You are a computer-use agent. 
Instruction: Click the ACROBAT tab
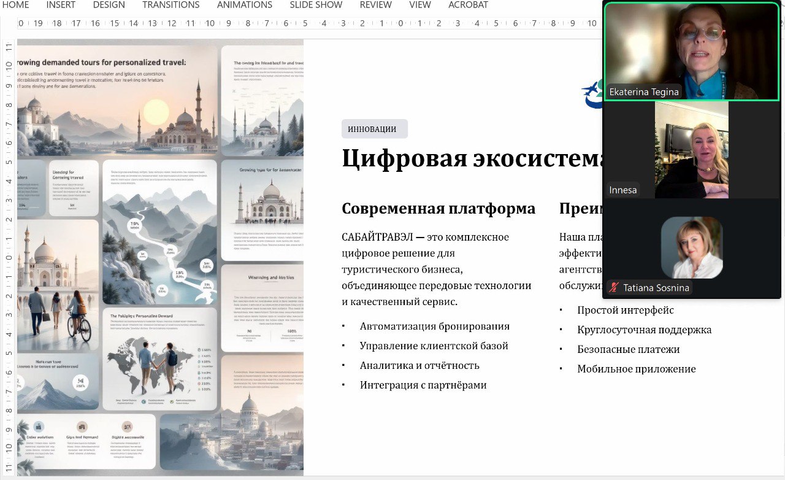(468, 5)
